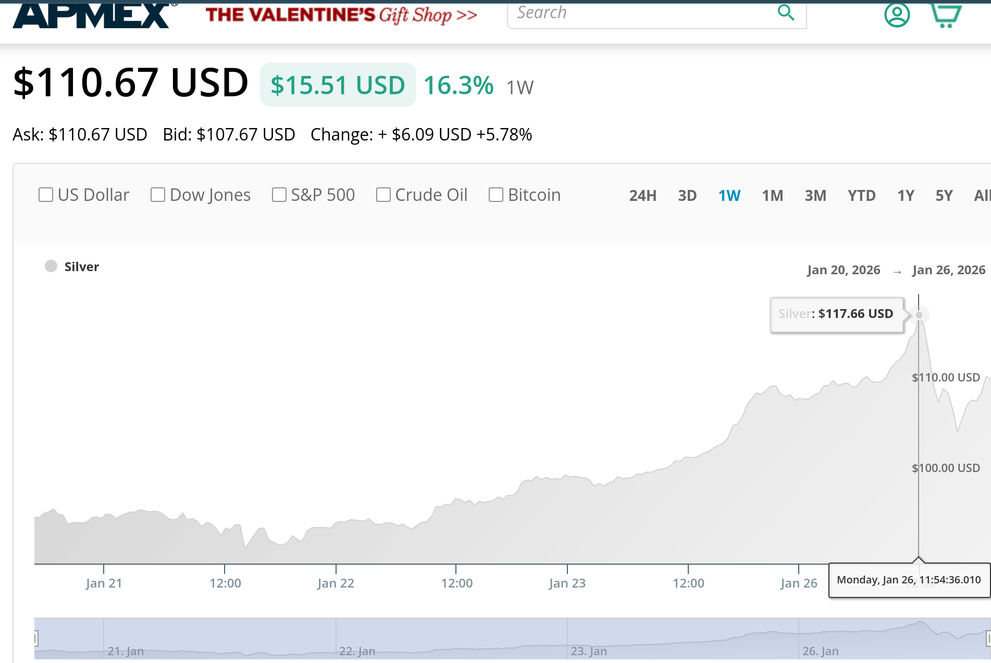Switch chart range to 5Y
Screen dimensions: 991x663
(x=944, y=196)
